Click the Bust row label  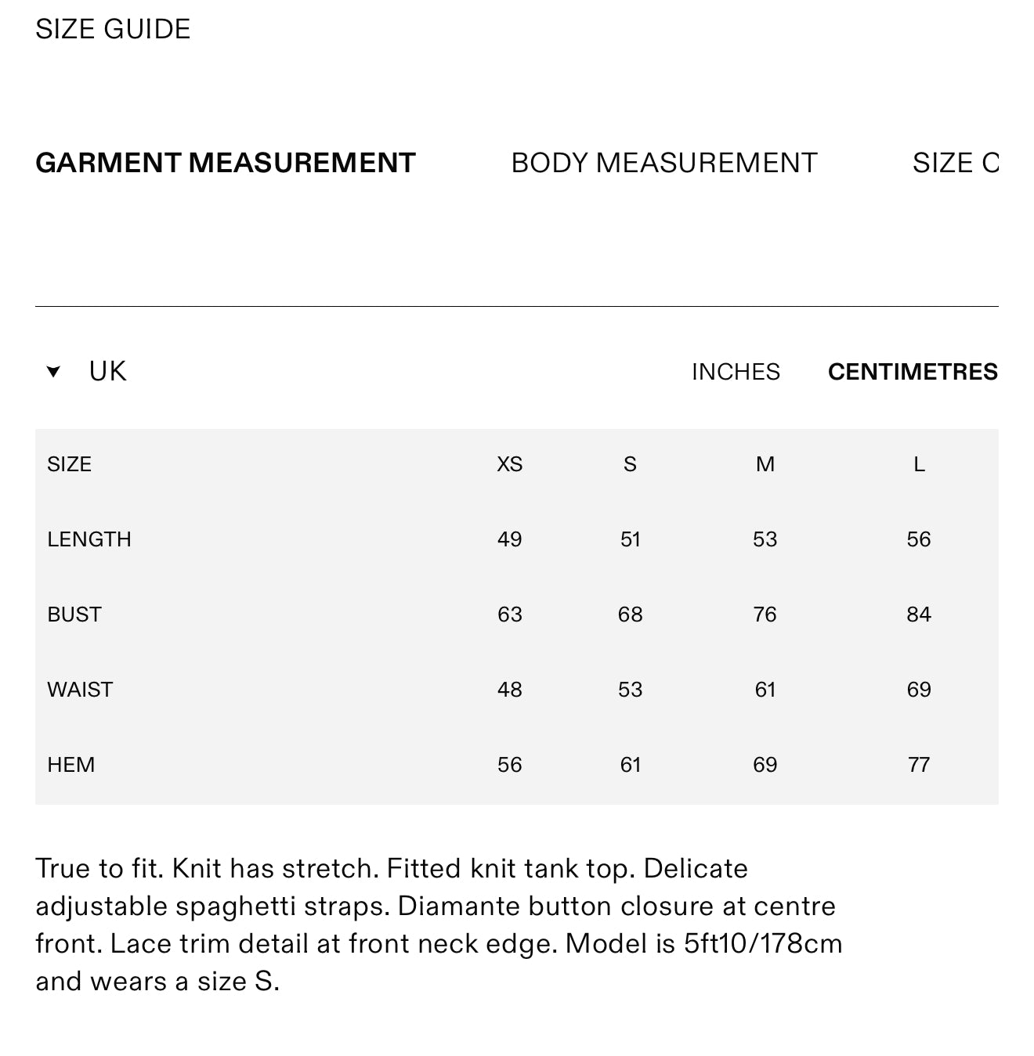pos(74,614)
